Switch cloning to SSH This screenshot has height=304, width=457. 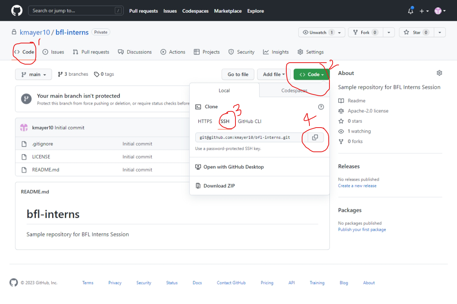(225, 121)
